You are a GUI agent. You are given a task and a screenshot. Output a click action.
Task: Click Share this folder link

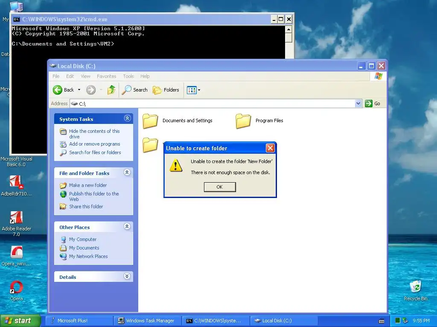tap(86, 207)
